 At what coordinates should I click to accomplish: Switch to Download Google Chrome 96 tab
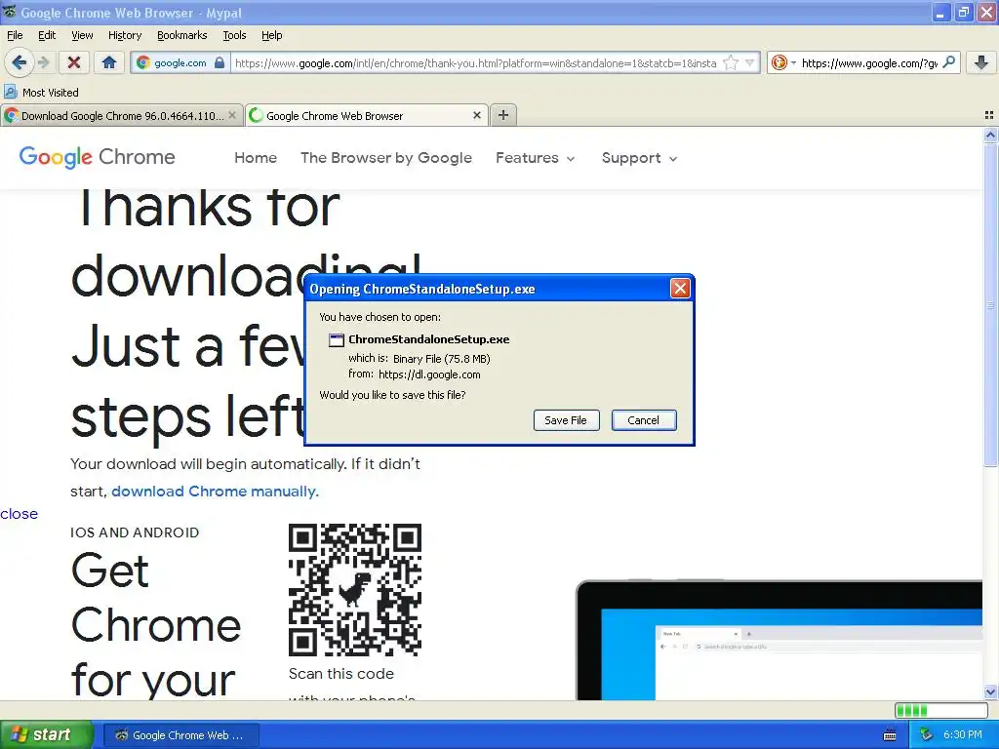pyautogui.click(x=121, y=116)
